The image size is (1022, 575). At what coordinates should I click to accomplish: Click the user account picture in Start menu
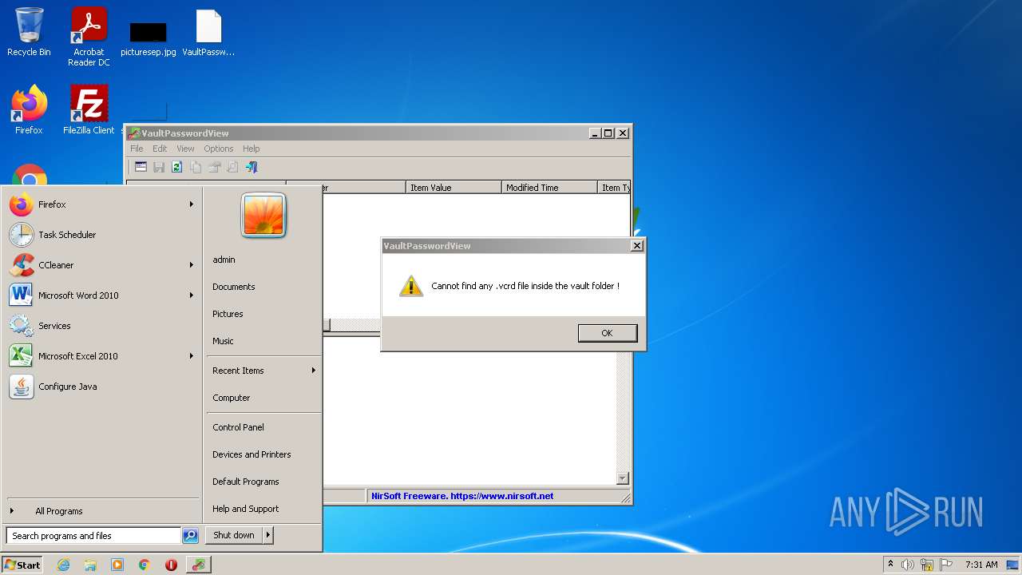[263, 215]
